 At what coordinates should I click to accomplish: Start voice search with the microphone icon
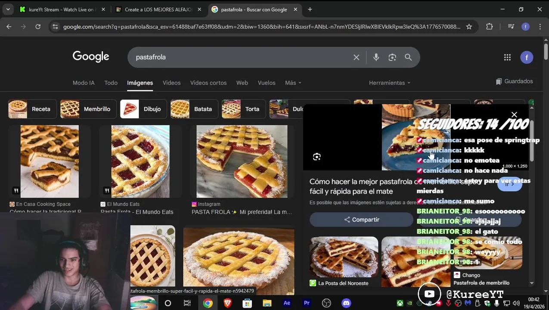[x=376, y=57]
